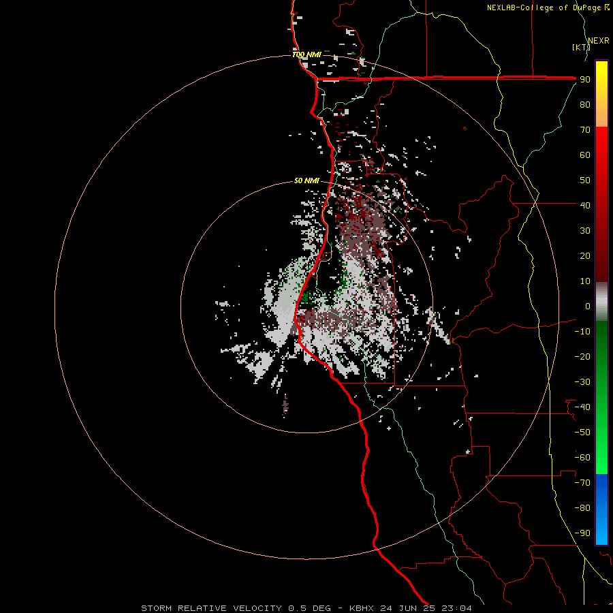Click the -90 value on the velocity scale
Screen dimensions: 613x613
coord(582,533)
